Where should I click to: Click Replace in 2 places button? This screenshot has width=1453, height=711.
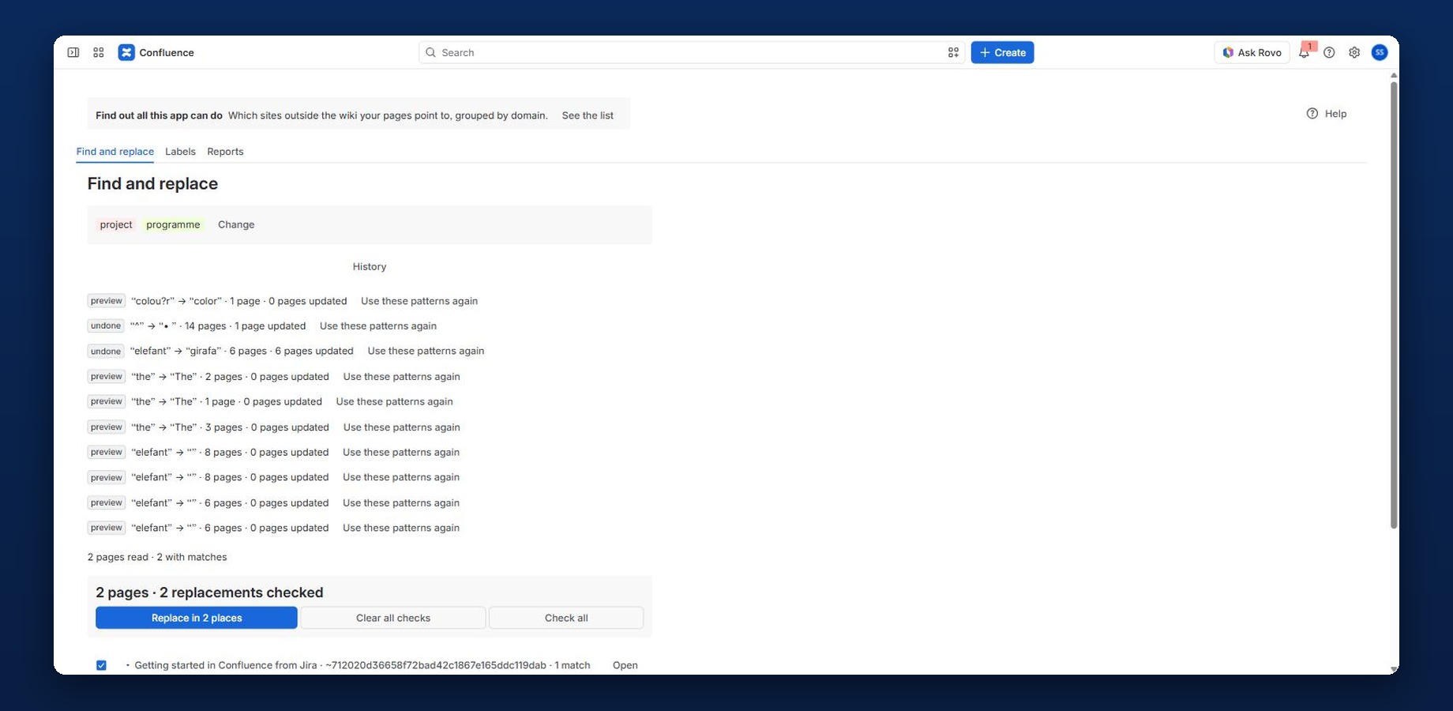click(x=197, y=618)
